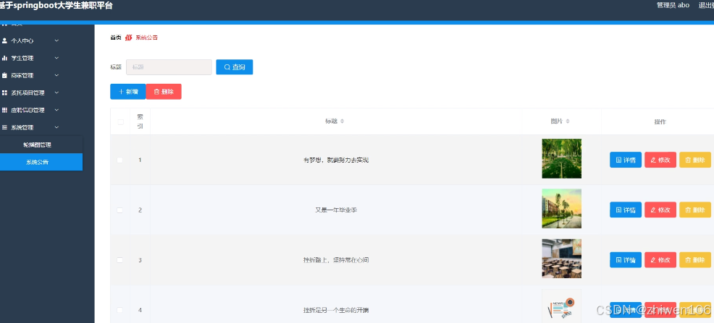This screenshot has height=323, width=714.
Task: Click the title text 挫折是另一个生命的开端
Action: click(x=336, y=310)
